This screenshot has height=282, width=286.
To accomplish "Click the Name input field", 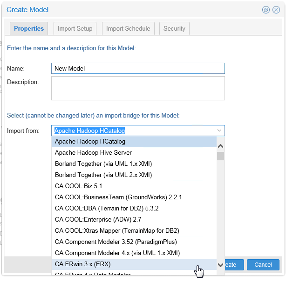I will point(138,68).
